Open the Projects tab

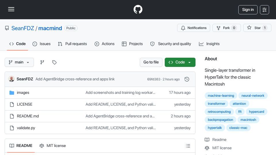[132, 44]
